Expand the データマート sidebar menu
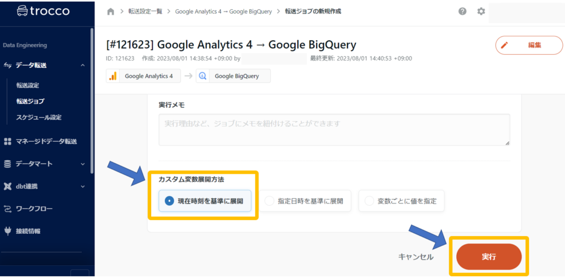Image resolution: width=565 pixels, height=279 pixels. (x=83, y=164)
